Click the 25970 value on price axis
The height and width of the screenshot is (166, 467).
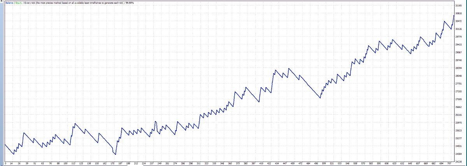tap(458, 123)
